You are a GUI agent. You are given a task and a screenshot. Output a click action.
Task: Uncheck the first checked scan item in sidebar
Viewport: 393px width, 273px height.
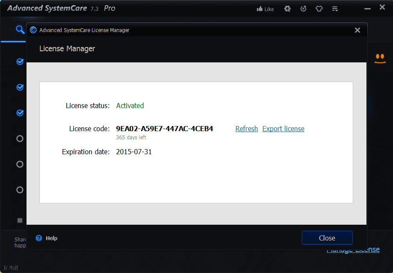(x=20, y=62)
